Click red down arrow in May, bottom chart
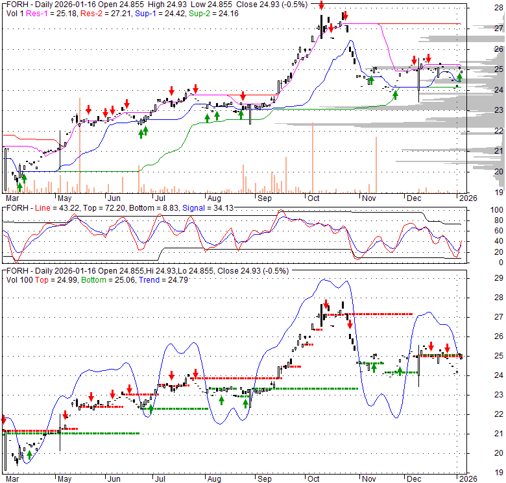This screenshot has height=483, width=506. pyautogui.click(x=64, y=418)
